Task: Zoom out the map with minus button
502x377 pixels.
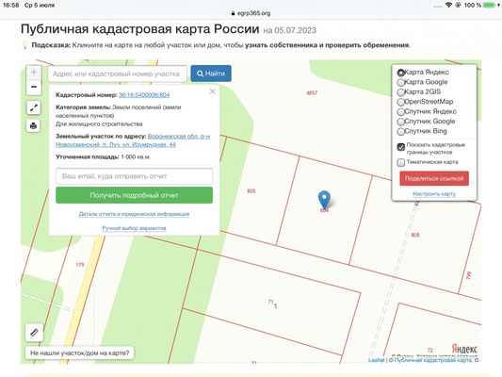Action: point(34,87)
